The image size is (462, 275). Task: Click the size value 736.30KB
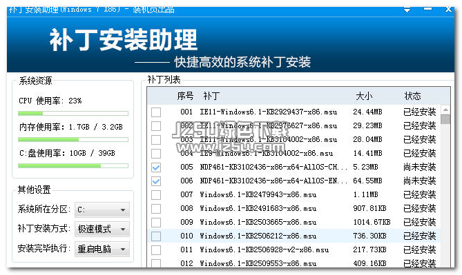pyautogui.click(x=369, y=236)
